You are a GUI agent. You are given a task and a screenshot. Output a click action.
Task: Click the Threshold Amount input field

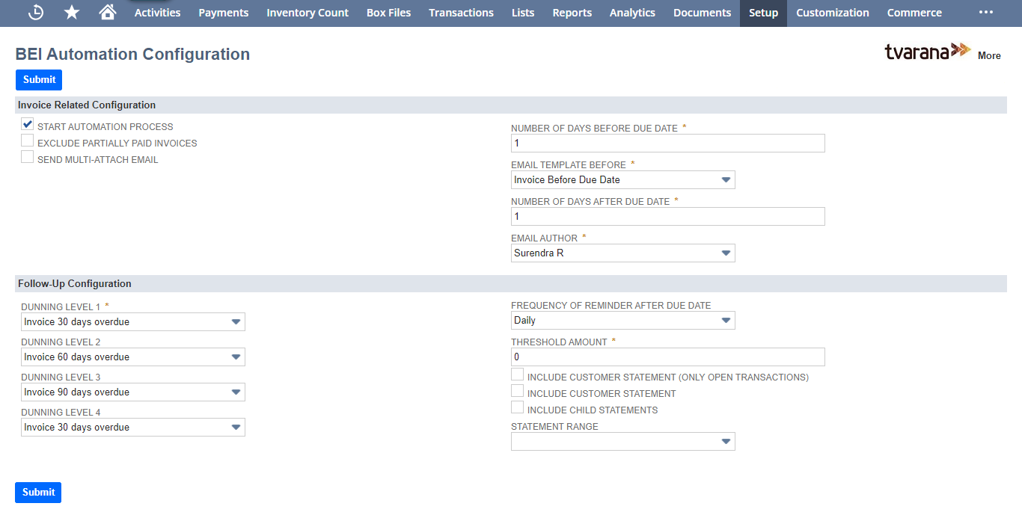[667, 357]
